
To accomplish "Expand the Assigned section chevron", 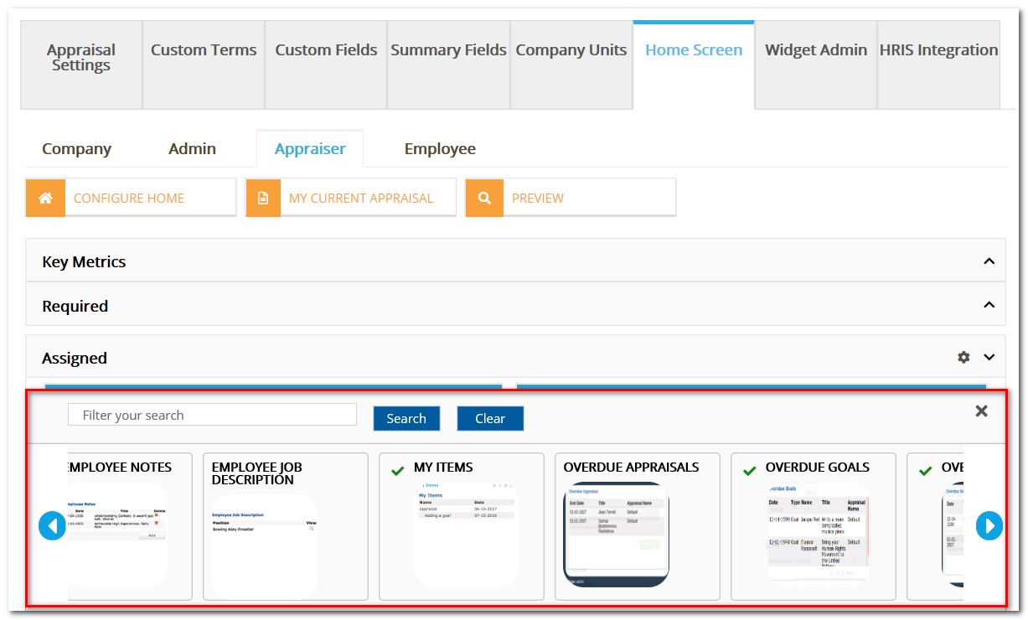I will [989, 357].
